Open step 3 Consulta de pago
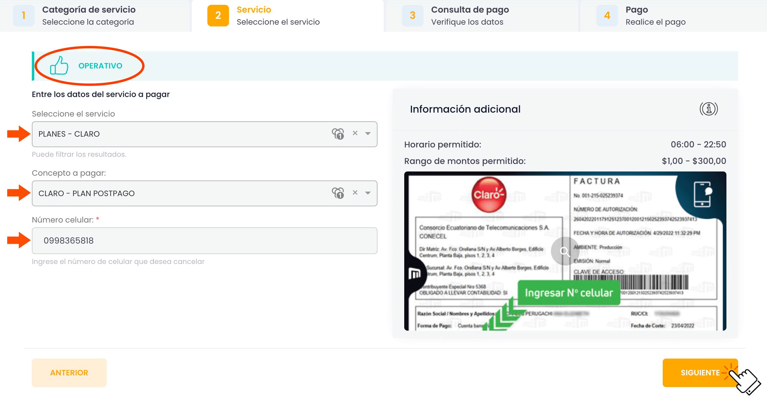This screenshot has width=767, height=403. 482,16
